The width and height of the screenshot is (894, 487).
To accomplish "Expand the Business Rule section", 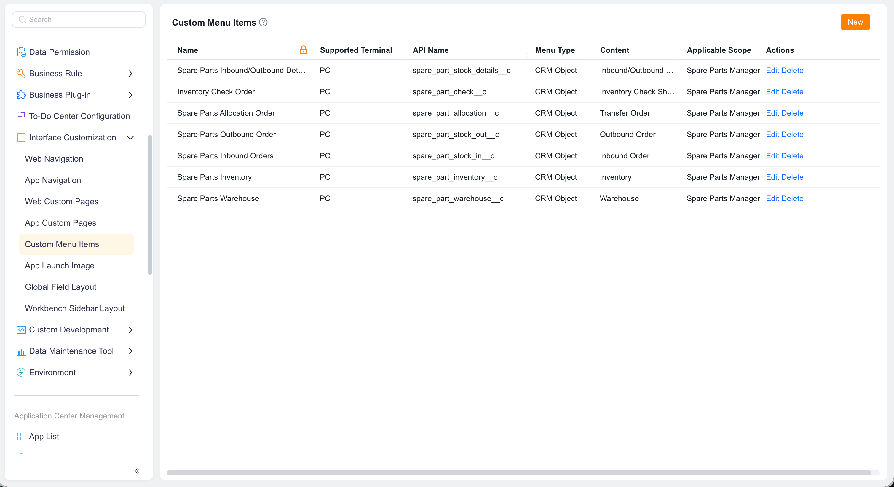I will (130, 74).
